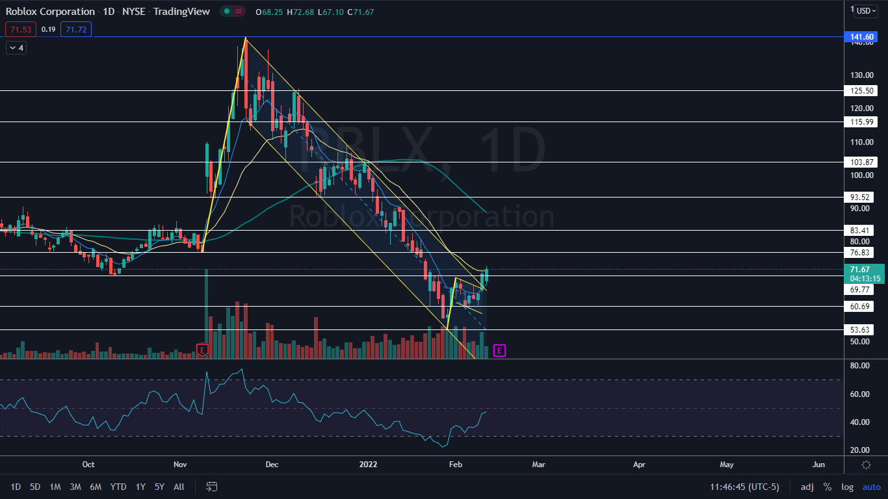
Task: Select the All time range
Action: point(179,487)
